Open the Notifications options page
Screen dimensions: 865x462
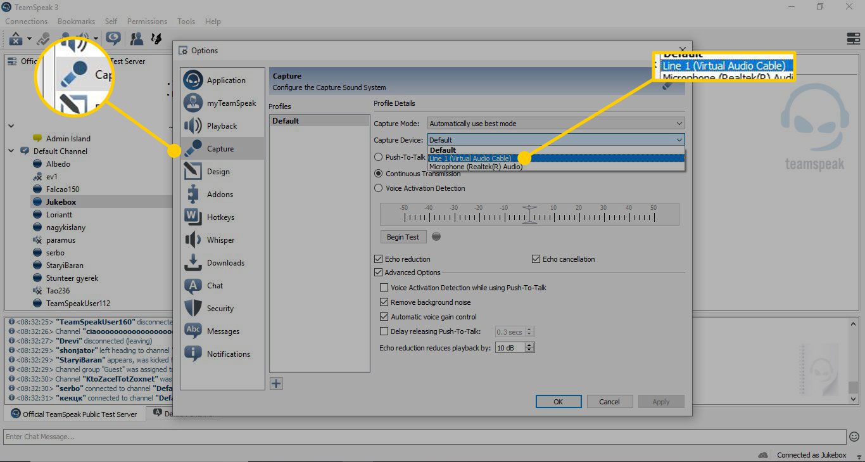tap(222, 354)
